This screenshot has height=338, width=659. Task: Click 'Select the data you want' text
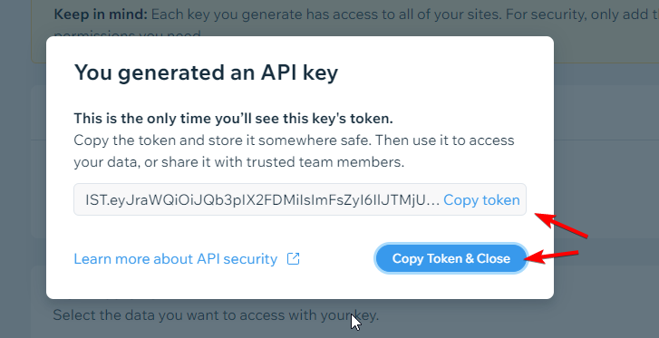pos(216,314)
